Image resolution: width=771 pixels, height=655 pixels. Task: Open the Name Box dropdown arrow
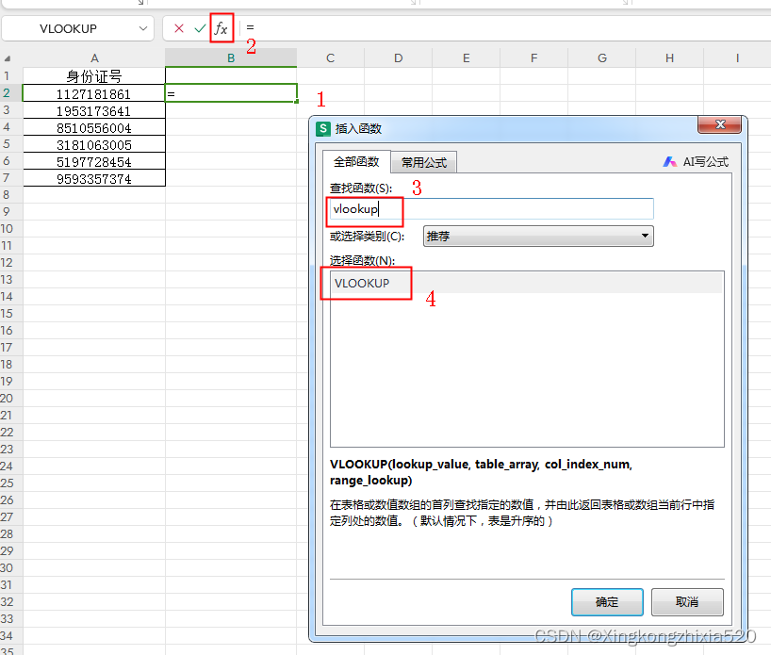pyautogui.click(x=143, y=28)
